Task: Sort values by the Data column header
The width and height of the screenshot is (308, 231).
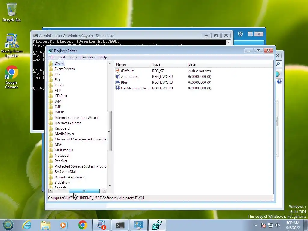Action: pyautogui.click(x=229, y=64)
